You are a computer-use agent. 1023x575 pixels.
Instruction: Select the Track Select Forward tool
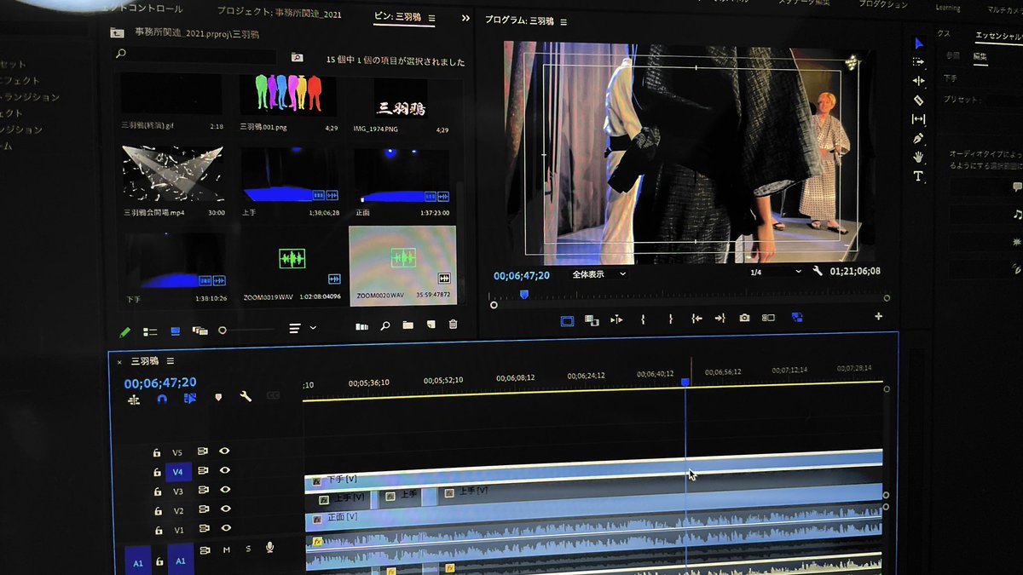pyautogui.click(x=918, y=61)
